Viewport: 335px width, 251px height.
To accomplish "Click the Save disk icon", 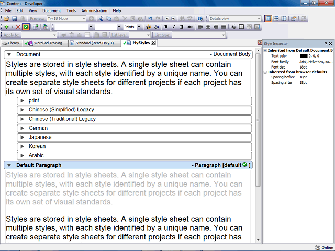I will 14,19.
